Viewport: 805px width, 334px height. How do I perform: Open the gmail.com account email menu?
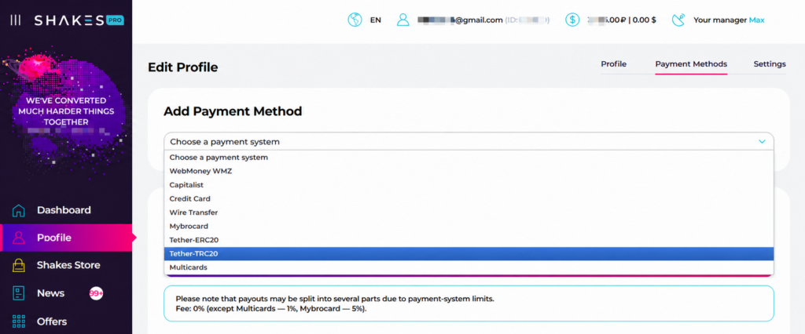(459, 20)
